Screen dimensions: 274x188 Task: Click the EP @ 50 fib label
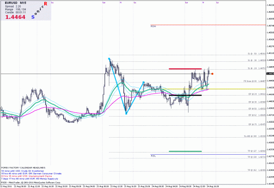[x=257, y=109]
